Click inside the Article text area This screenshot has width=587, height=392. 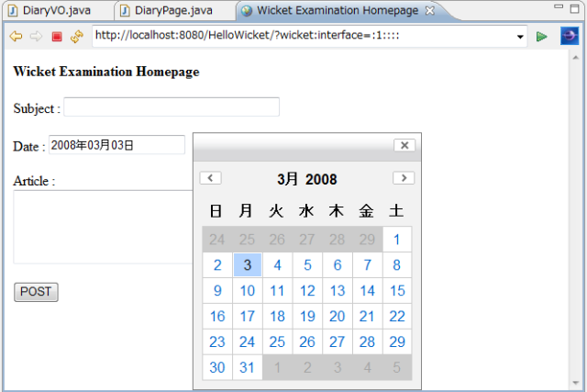tap(103, 227)
